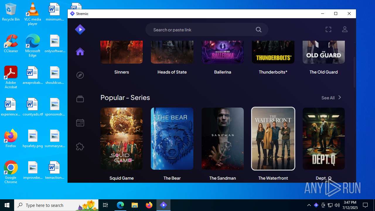The height and width of the screenshot is (211, 375).
Task: Open the Discover compass tab
Action: 80,75
